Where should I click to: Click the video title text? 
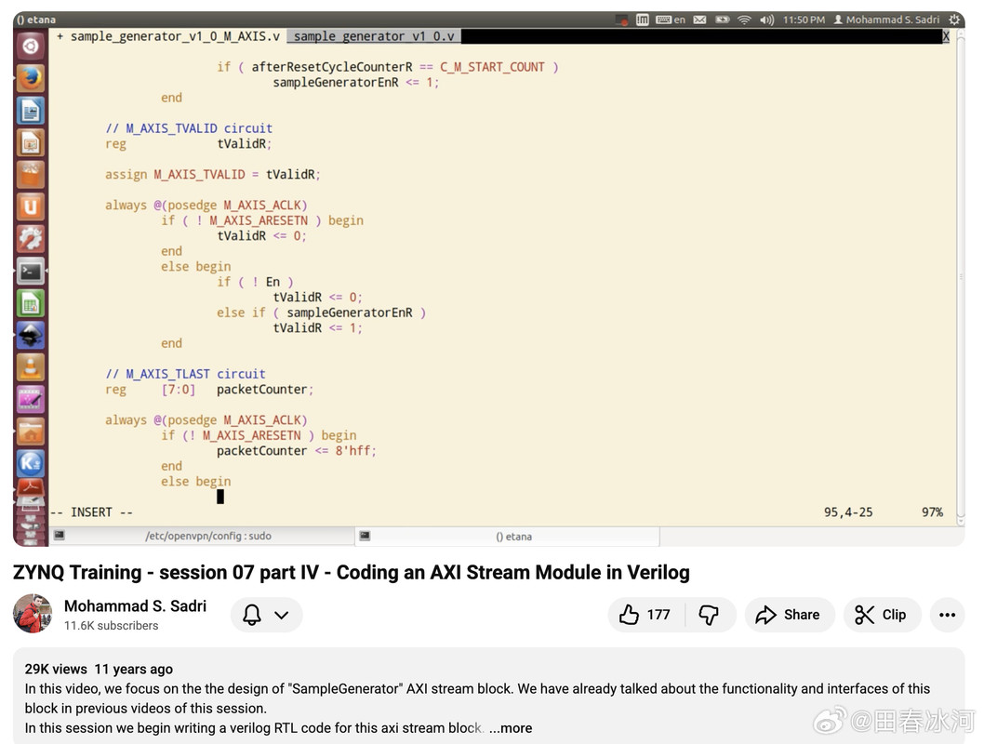pyautogui.click(x=351, y=573)
